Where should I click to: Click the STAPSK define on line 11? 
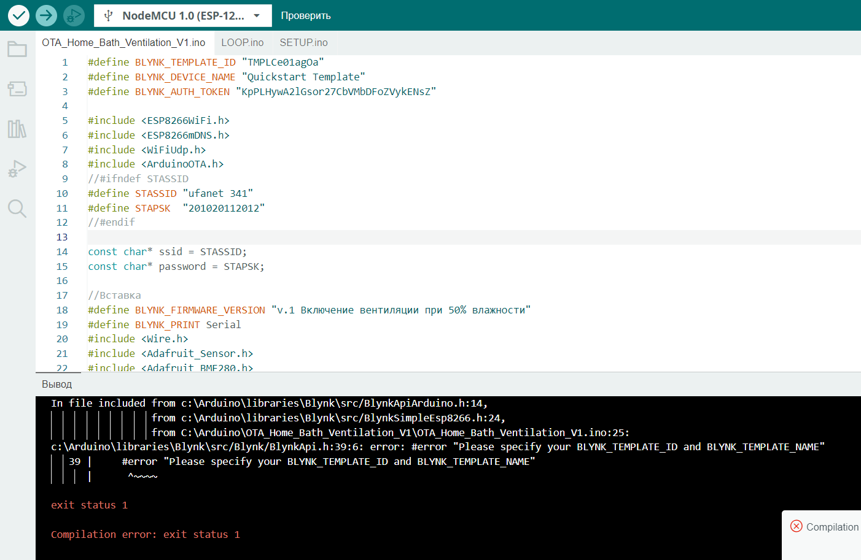(176, 208)
